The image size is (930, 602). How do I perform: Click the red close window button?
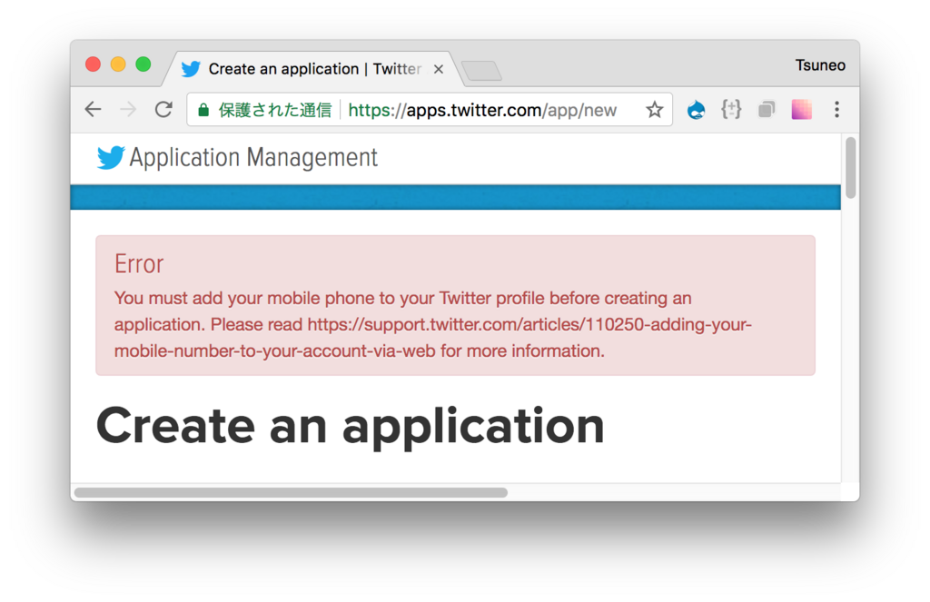point(94,64)
